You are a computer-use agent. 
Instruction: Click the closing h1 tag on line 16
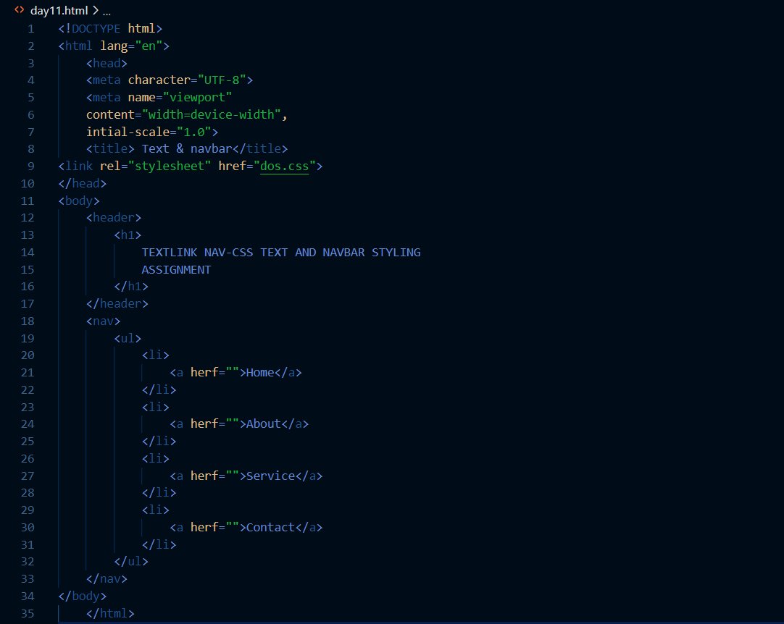pyautogui.click(x=131, y=287)
